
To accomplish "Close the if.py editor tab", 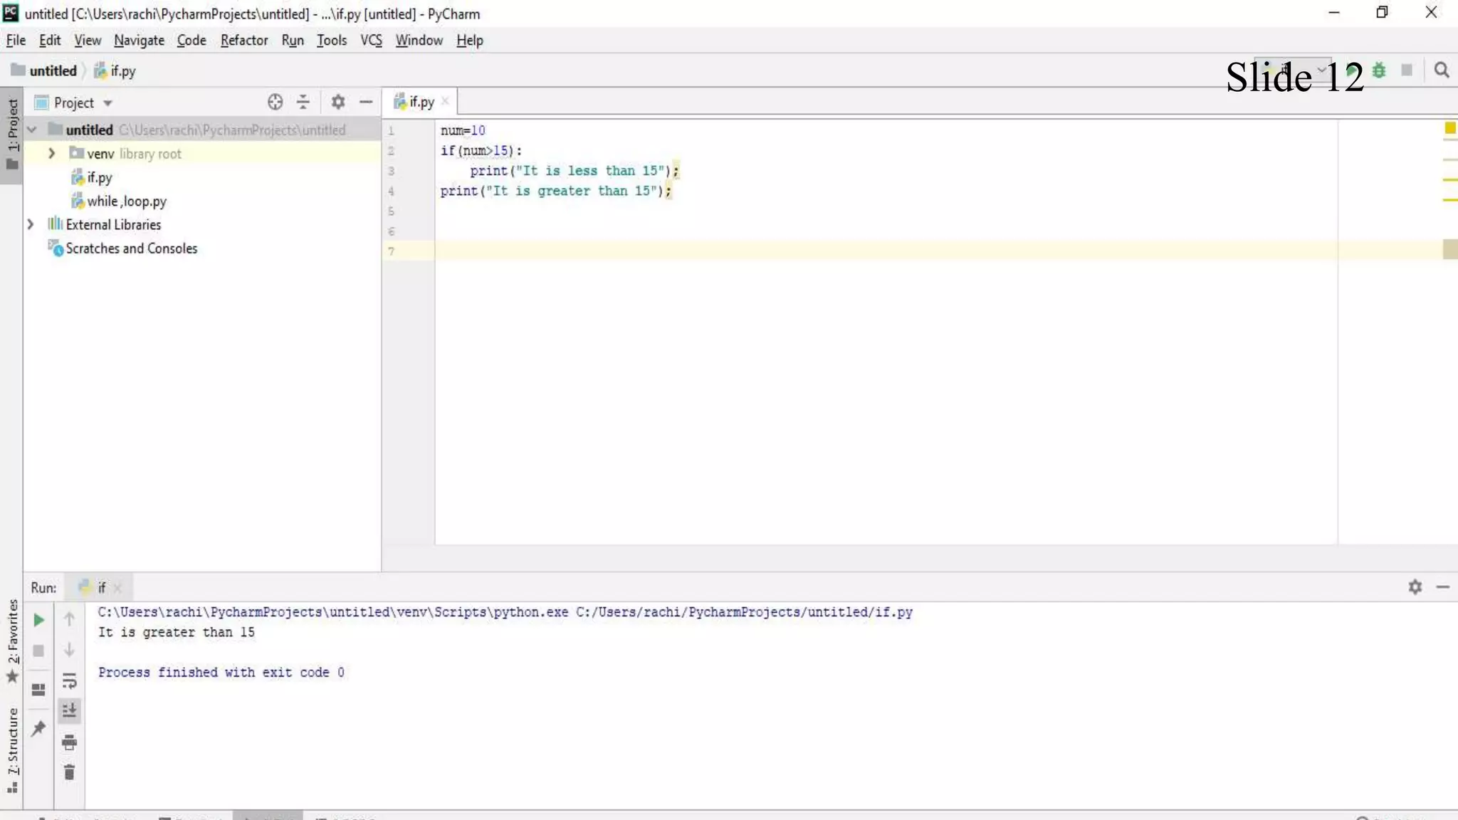I will point(445,101).
